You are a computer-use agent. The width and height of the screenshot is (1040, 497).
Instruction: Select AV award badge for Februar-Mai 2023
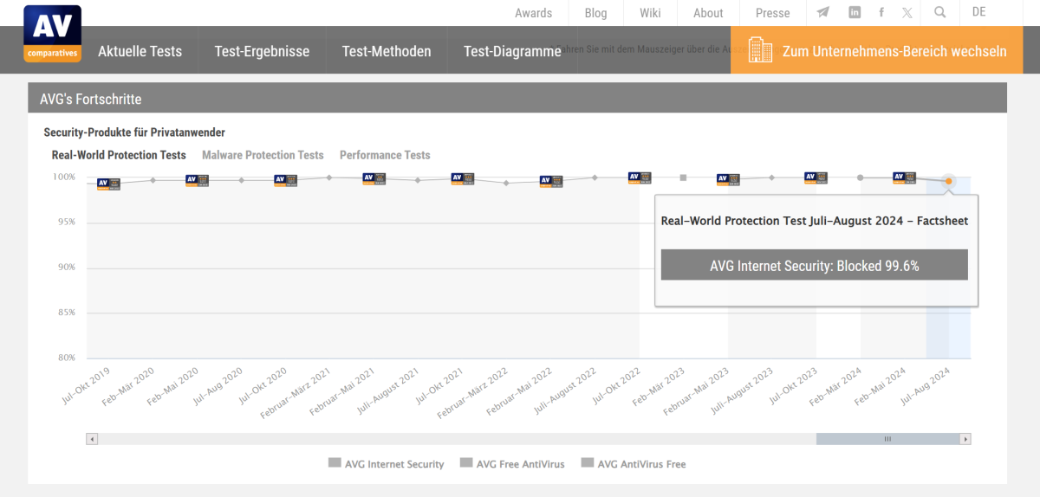(727, 179)
